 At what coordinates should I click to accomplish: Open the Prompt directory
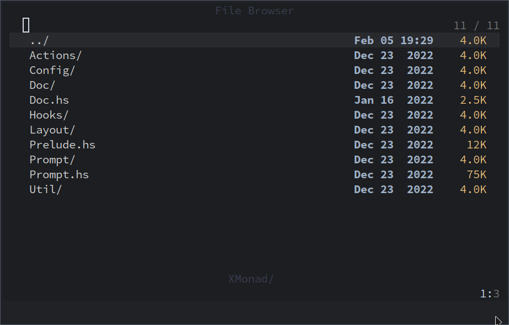point(52,159)
